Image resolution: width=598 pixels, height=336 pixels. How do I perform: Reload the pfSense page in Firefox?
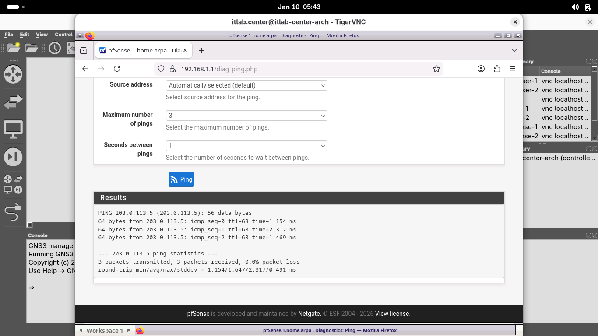pyautogui.click(x=117, y=69)
